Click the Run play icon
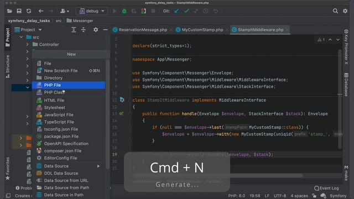 (x=114, y=11)
